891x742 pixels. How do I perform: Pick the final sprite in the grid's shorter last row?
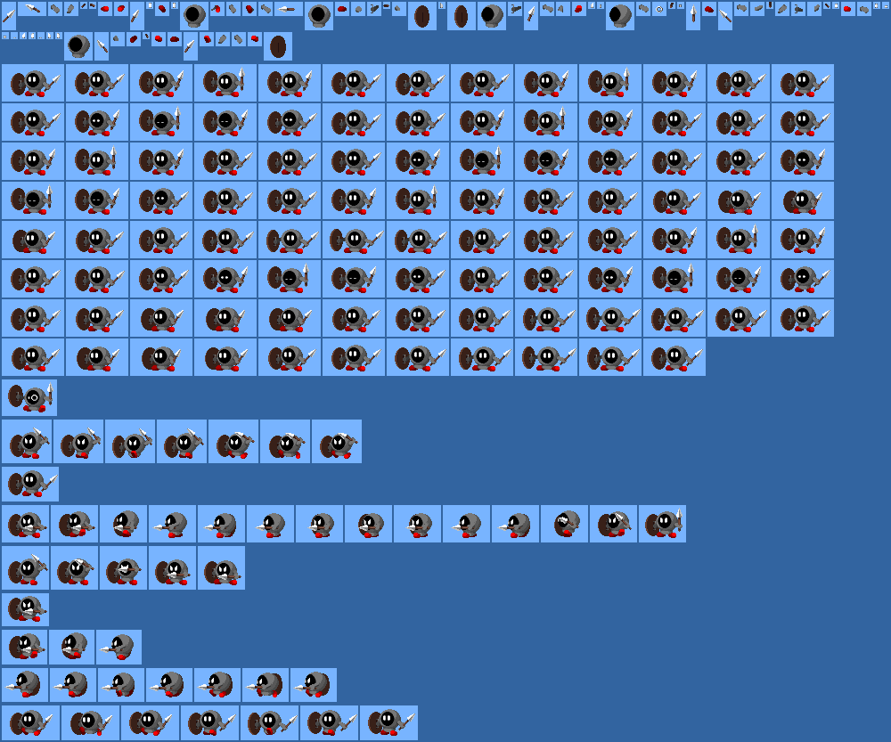[x=674, y=357]
